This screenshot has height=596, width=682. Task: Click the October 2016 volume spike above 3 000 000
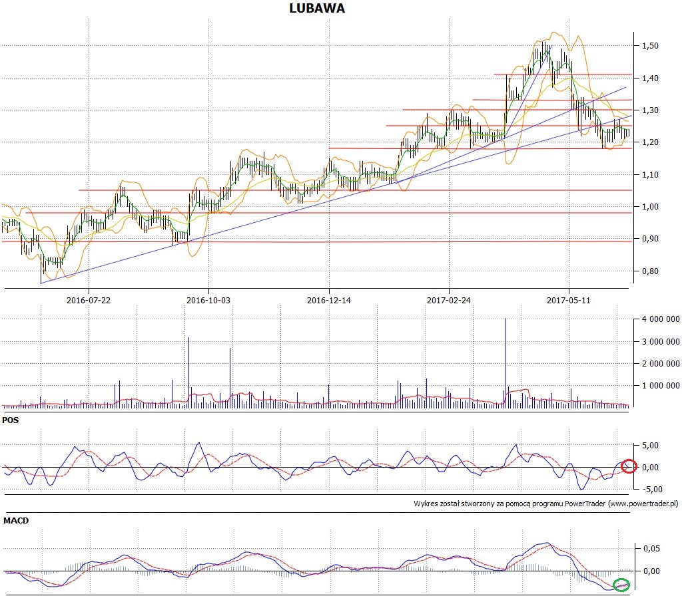click(x=188, y=372)
